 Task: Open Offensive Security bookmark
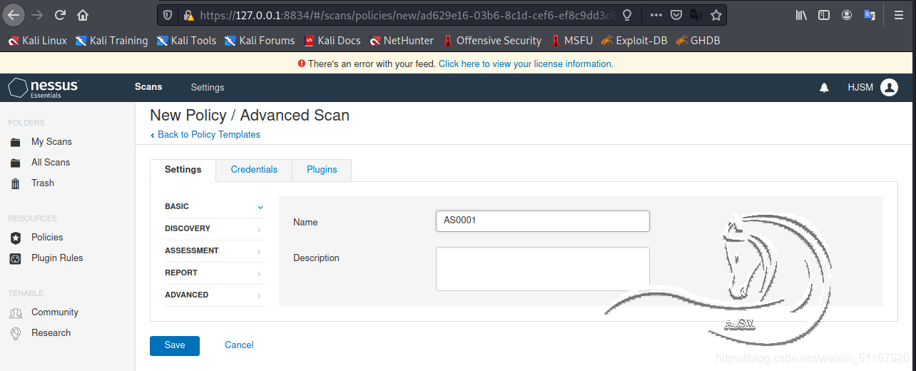[492, 41]
